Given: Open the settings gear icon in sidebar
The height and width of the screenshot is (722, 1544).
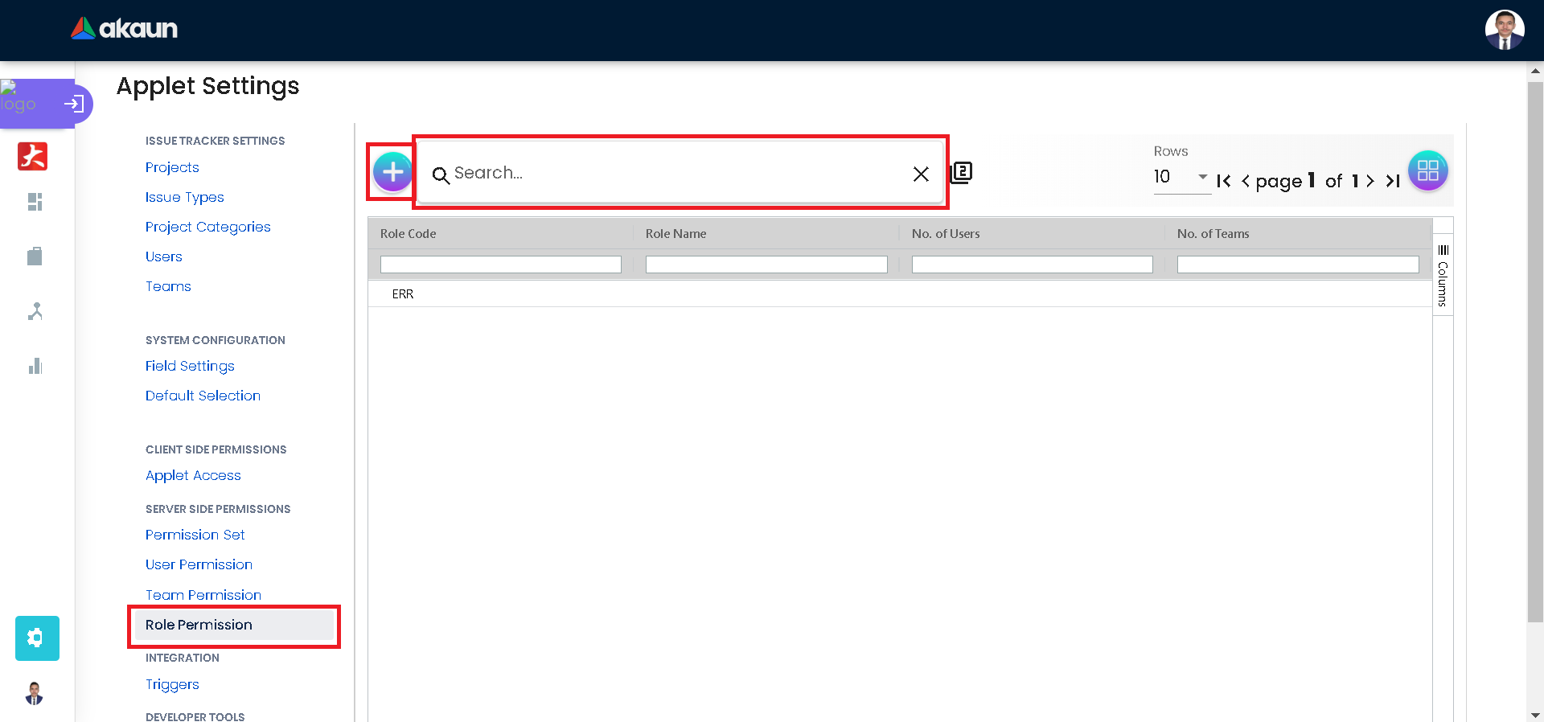Looking at the screenshot, I should click(x=37, y=638).
